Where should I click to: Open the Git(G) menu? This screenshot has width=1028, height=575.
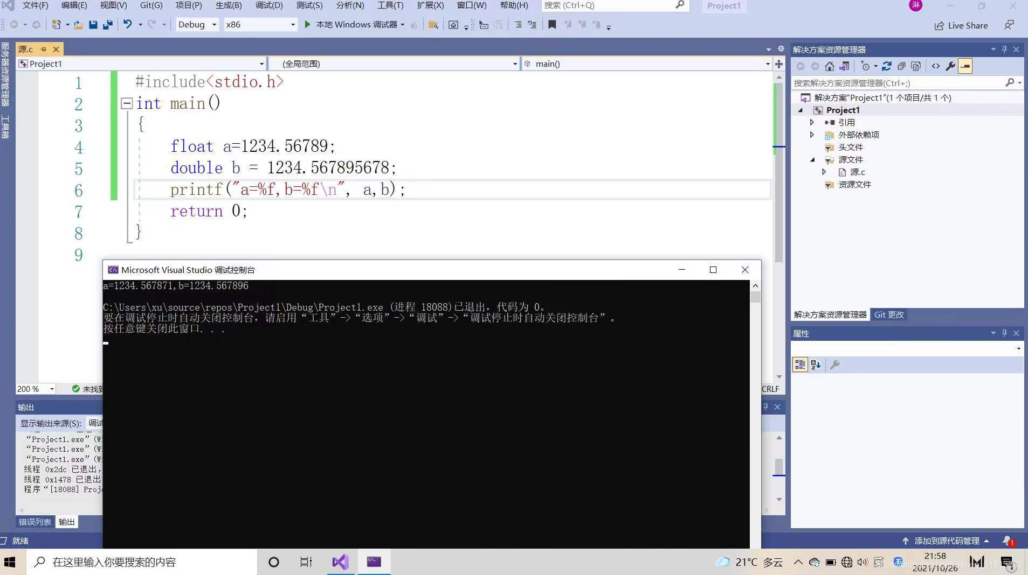point(151,5)
